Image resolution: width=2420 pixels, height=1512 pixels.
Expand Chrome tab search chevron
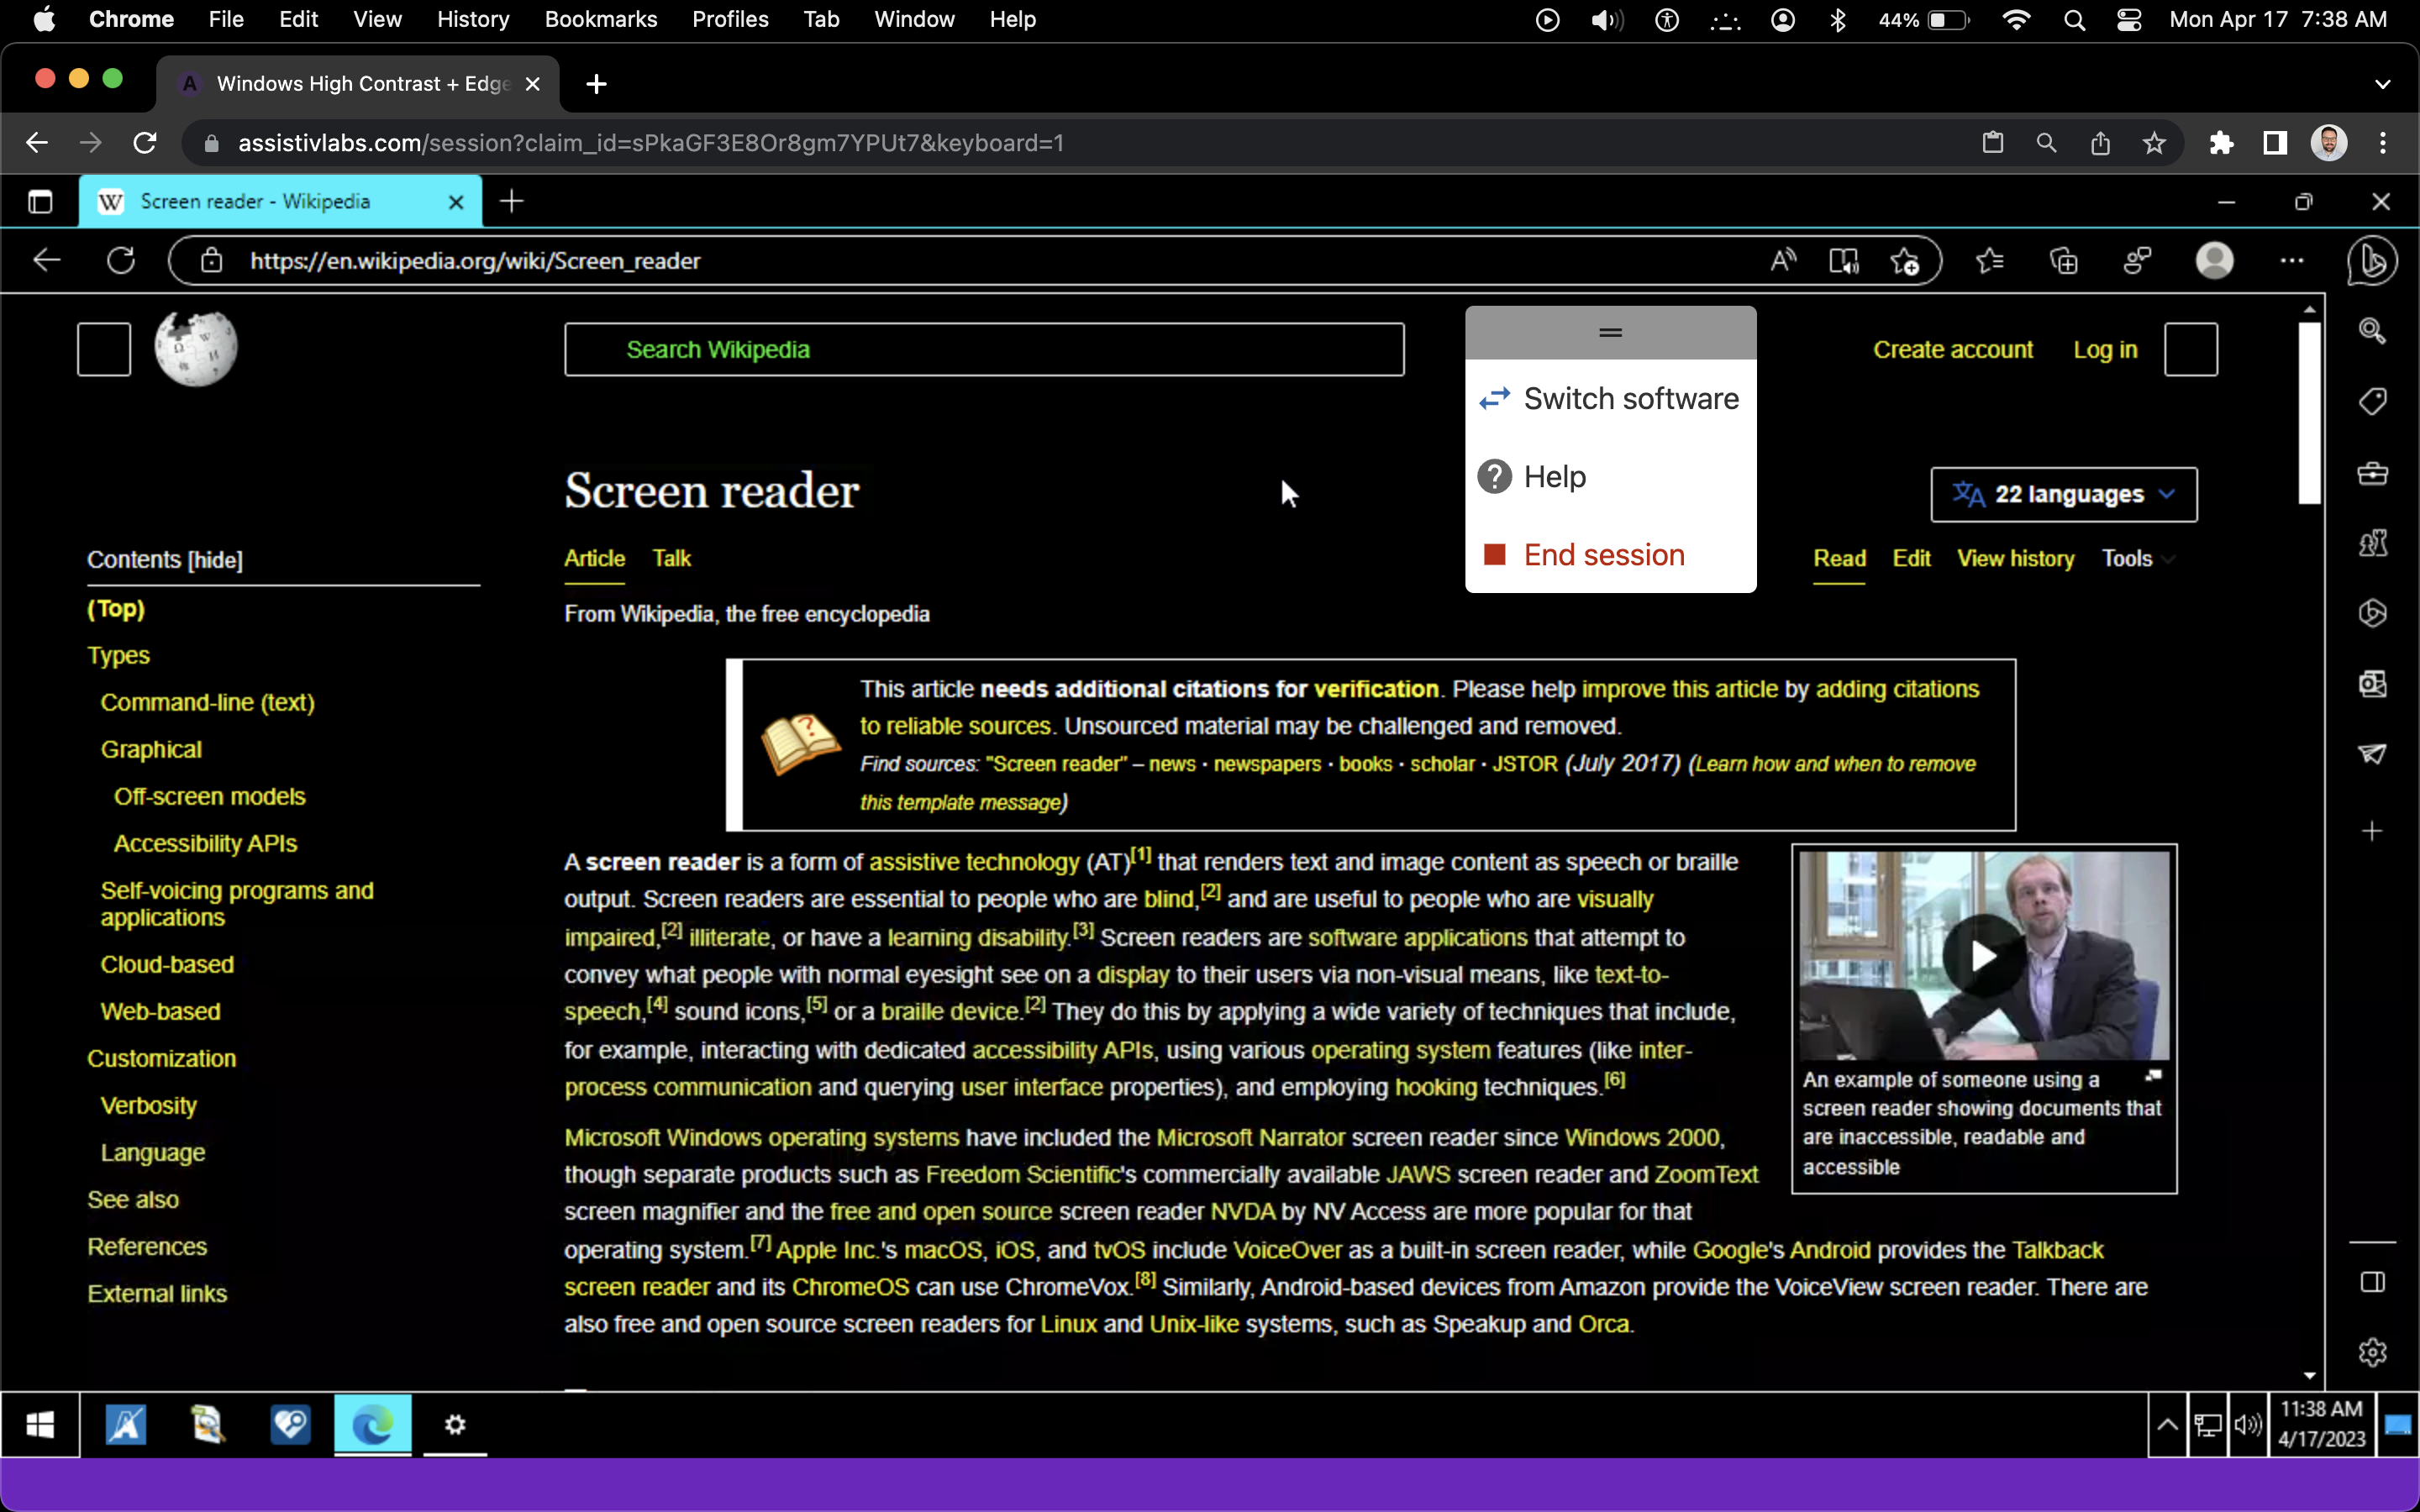2383,84
